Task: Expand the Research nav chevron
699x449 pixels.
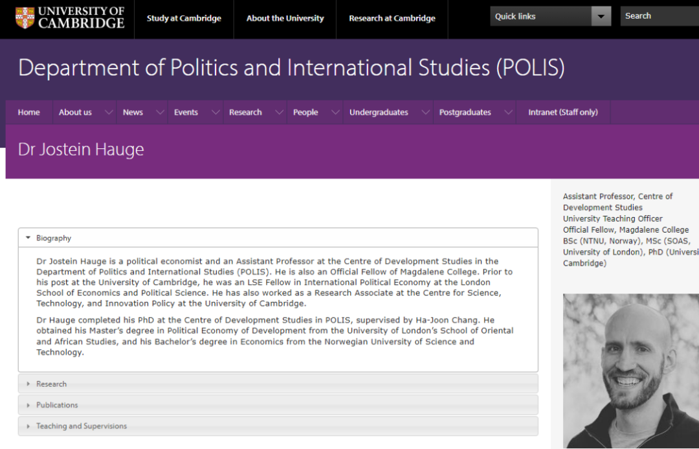Action: pyautogui.click(x=279, y=112)
